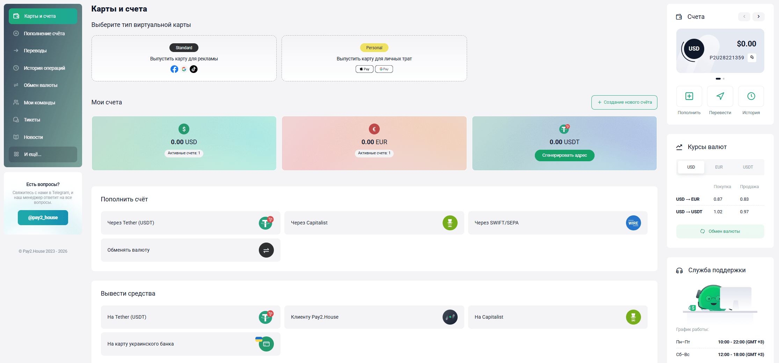Click the Ukrainian bank card icon
Viewport: 779px width, 363px height.
(x=266, y=344)
